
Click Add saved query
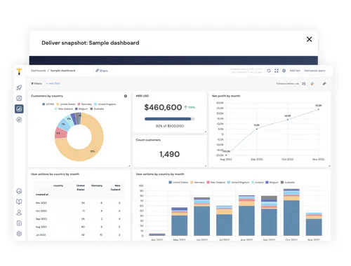(x=314, y=71)
